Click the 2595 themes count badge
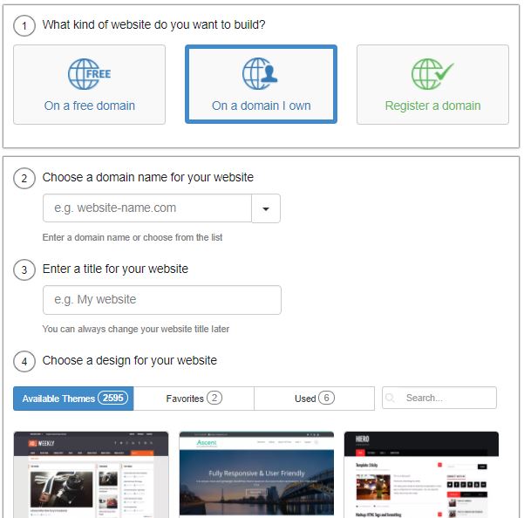 click(x=113, y=398)
